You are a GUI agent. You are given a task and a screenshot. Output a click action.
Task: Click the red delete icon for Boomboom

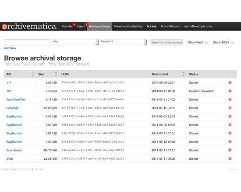point(230,150)
